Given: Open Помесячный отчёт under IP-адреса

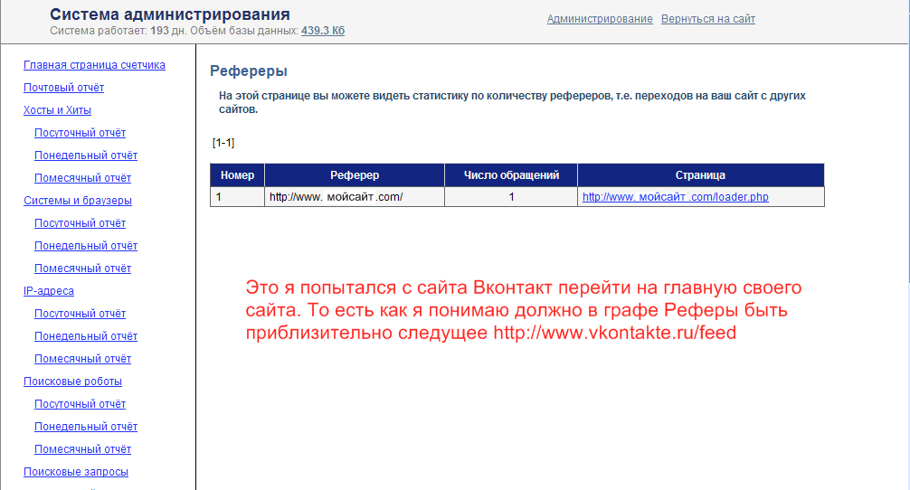Looking at the screenshot, I should 82,359.
